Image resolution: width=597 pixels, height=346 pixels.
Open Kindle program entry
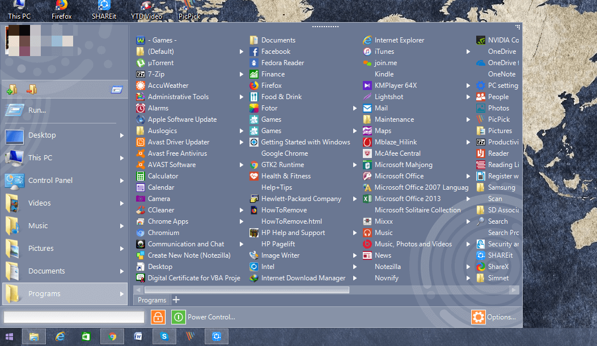tap(384, 74)
